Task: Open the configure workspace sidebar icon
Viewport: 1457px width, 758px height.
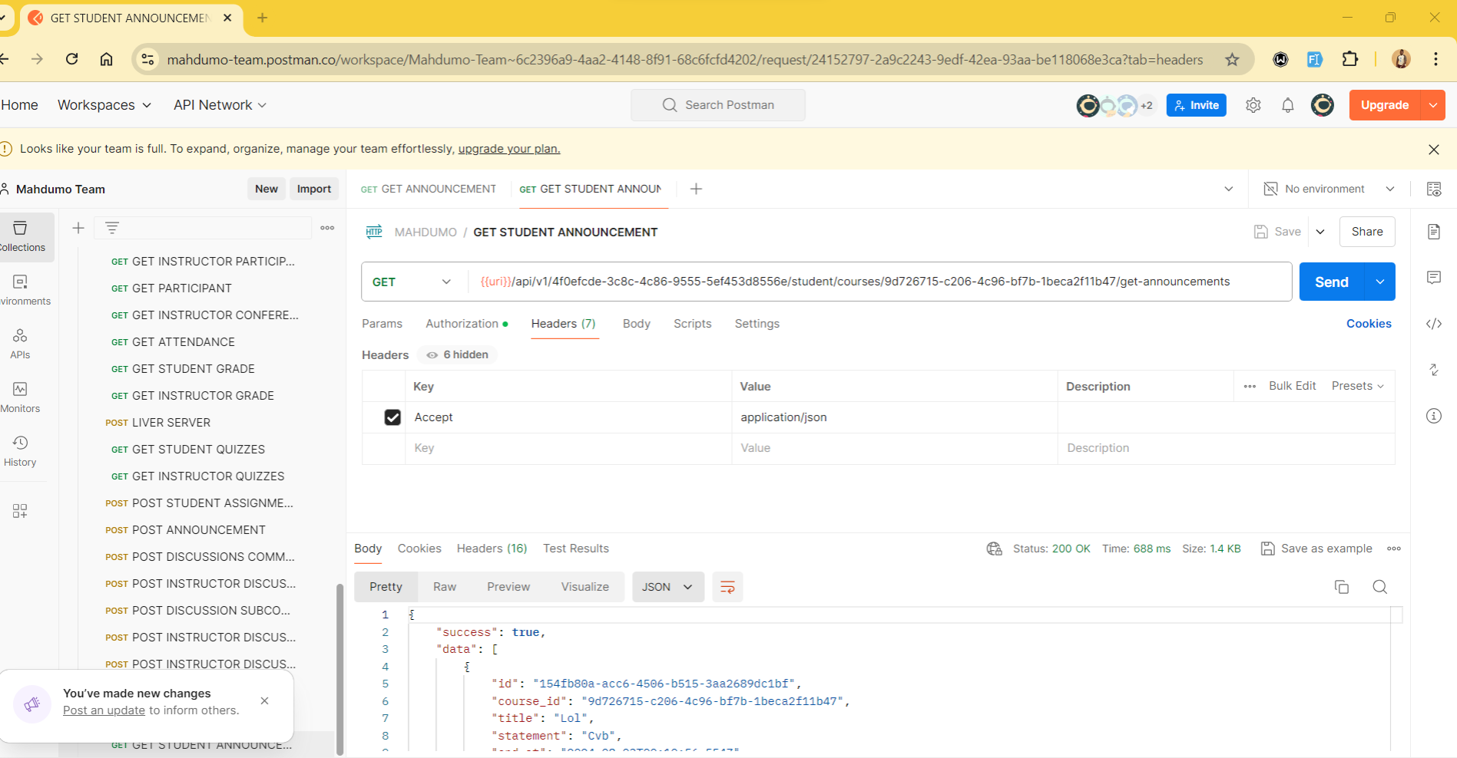Action: point(20,511)
